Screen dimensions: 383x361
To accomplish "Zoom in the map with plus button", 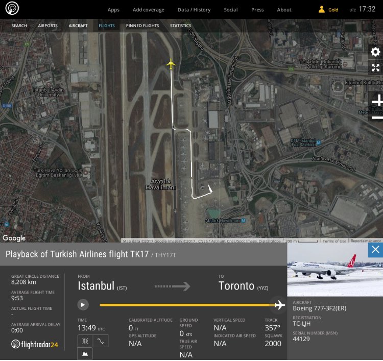I will tap(377, 101).
